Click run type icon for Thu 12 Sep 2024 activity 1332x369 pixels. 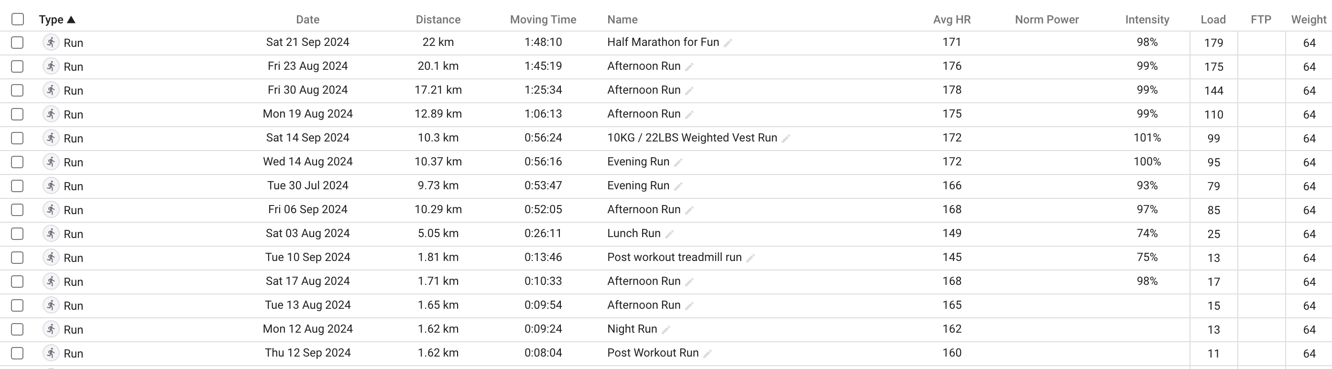tap(51, 353)
